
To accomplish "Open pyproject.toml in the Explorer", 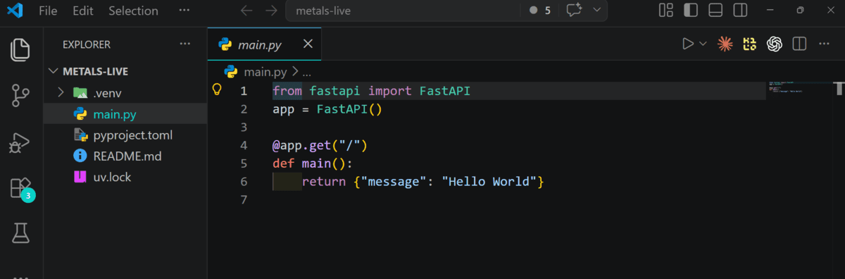I will pyautogui.click(x=125, y=135).
